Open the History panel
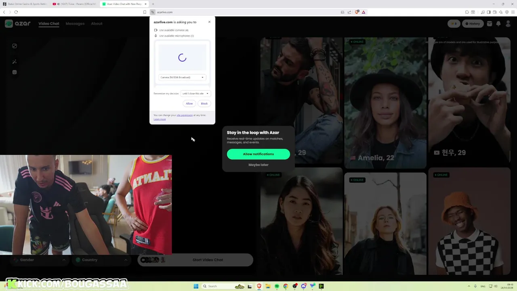 [x=473, y=23]
